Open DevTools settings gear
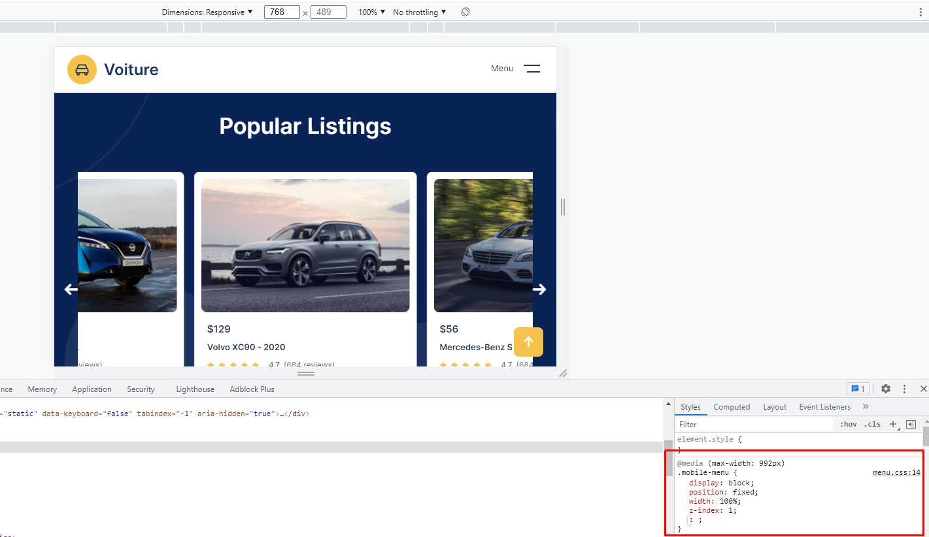The height and width of the screenshot is (537, 929). point(886,389)
